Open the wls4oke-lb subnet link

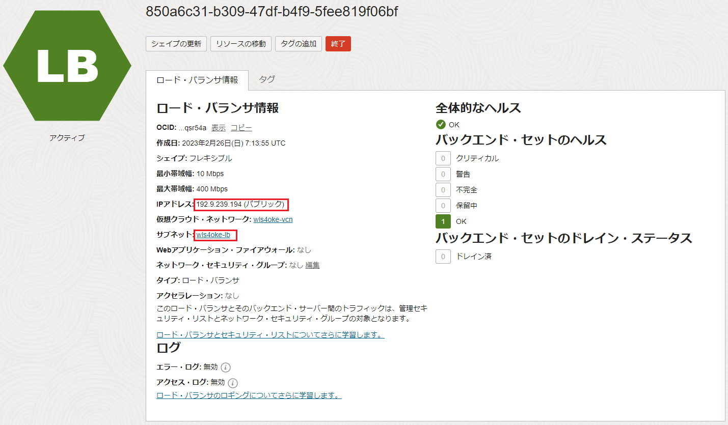(x=213, y=235)
